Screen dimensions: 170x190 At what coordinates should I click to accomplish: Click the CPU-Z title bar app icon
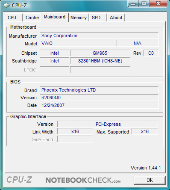[6, 6]
